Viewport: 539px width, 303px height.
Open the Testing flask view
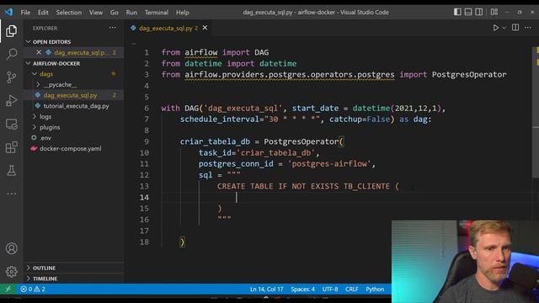pyautogui.click(x=11, y=170)
